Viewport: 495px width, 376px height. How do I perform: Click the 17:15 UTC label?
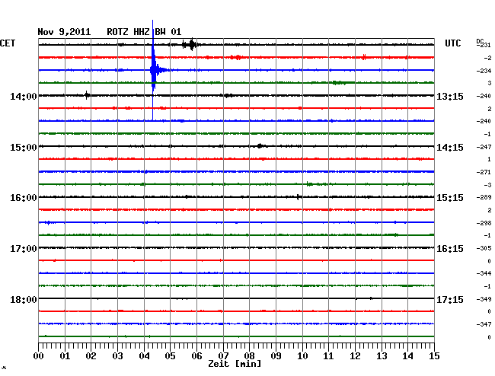(450, 300)
